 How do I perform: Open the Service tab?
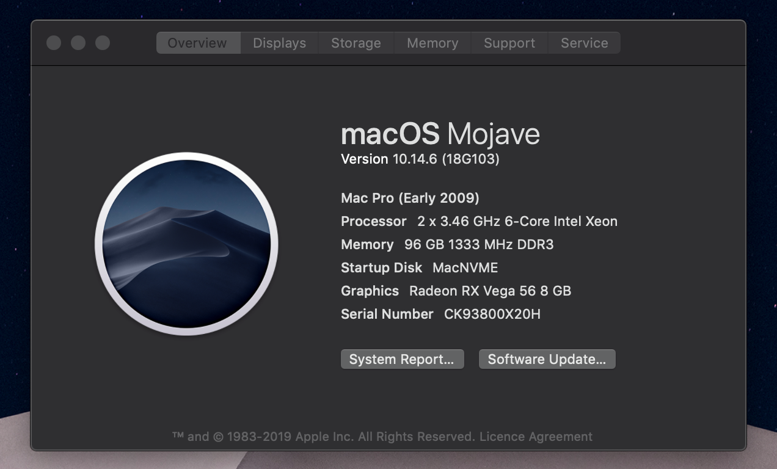click(x=585, y=43)
